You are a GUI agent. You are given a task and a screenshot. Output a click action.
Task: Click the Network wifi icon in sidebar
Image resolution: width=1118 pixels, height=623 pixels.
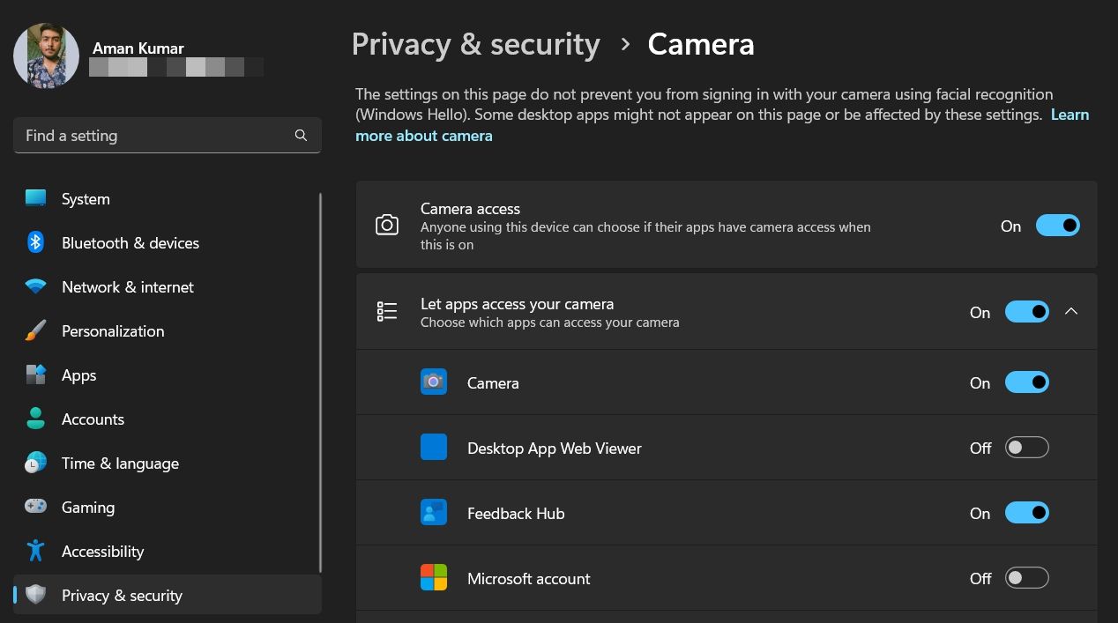pyautogui.click(x=35, y=286)
